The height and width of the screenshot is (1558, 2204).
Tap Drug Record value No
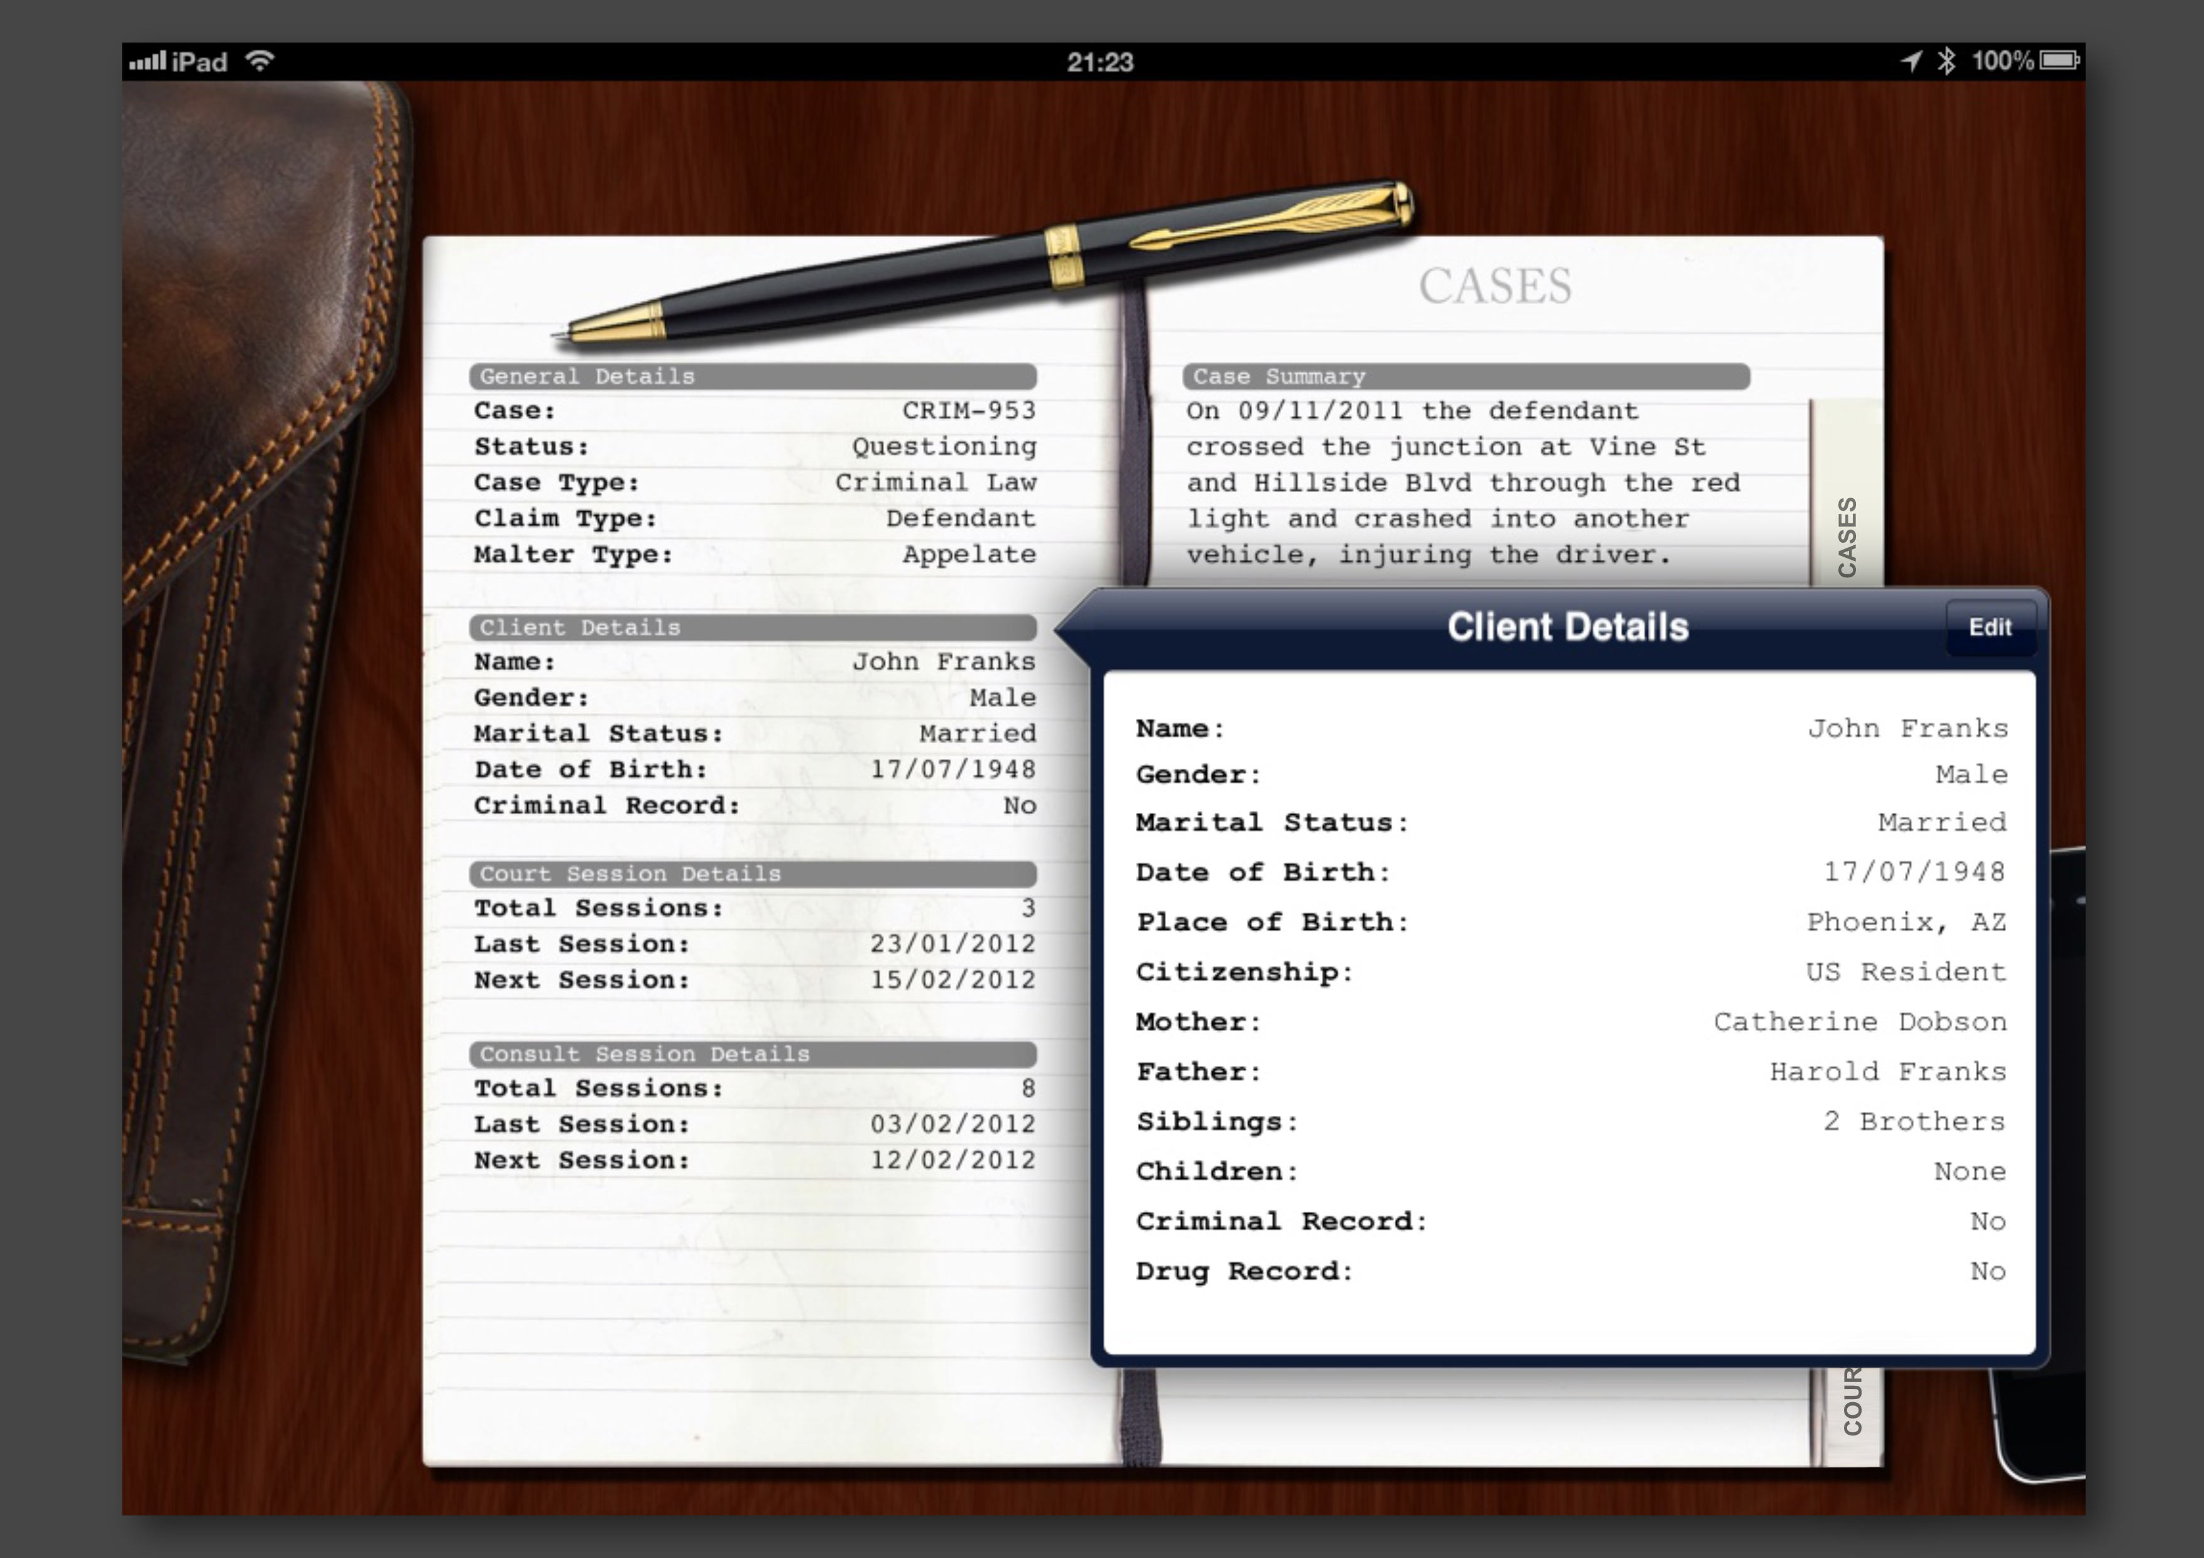(1988, 1272)
